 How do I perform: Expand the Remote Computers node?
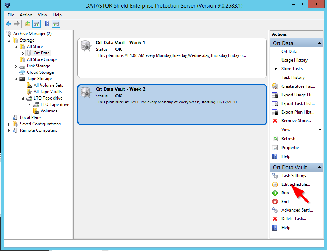[9, 131]
